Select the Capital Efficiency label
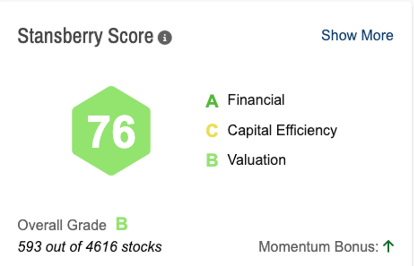 [282, 131]
